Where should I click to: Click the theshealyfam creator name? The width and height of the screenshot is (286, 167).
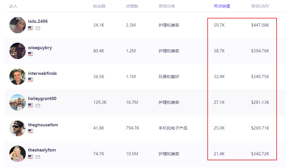coord(42,150)
